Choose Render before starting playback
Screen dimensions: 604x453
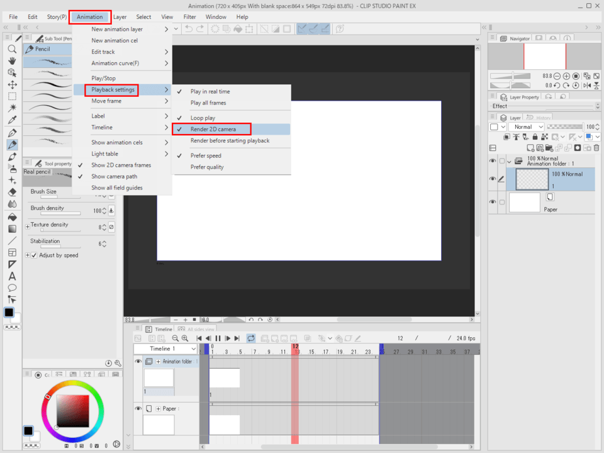[231, 140]
